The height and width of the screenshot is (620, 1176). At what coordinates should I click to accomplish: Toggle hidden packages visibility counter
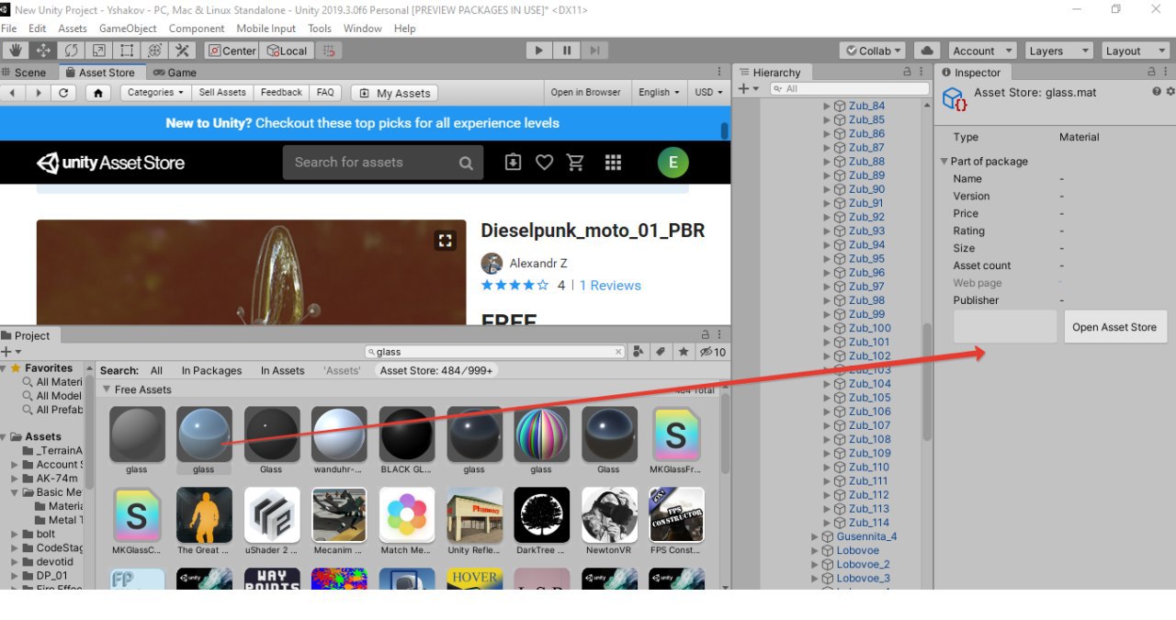[x=712, y=352]
